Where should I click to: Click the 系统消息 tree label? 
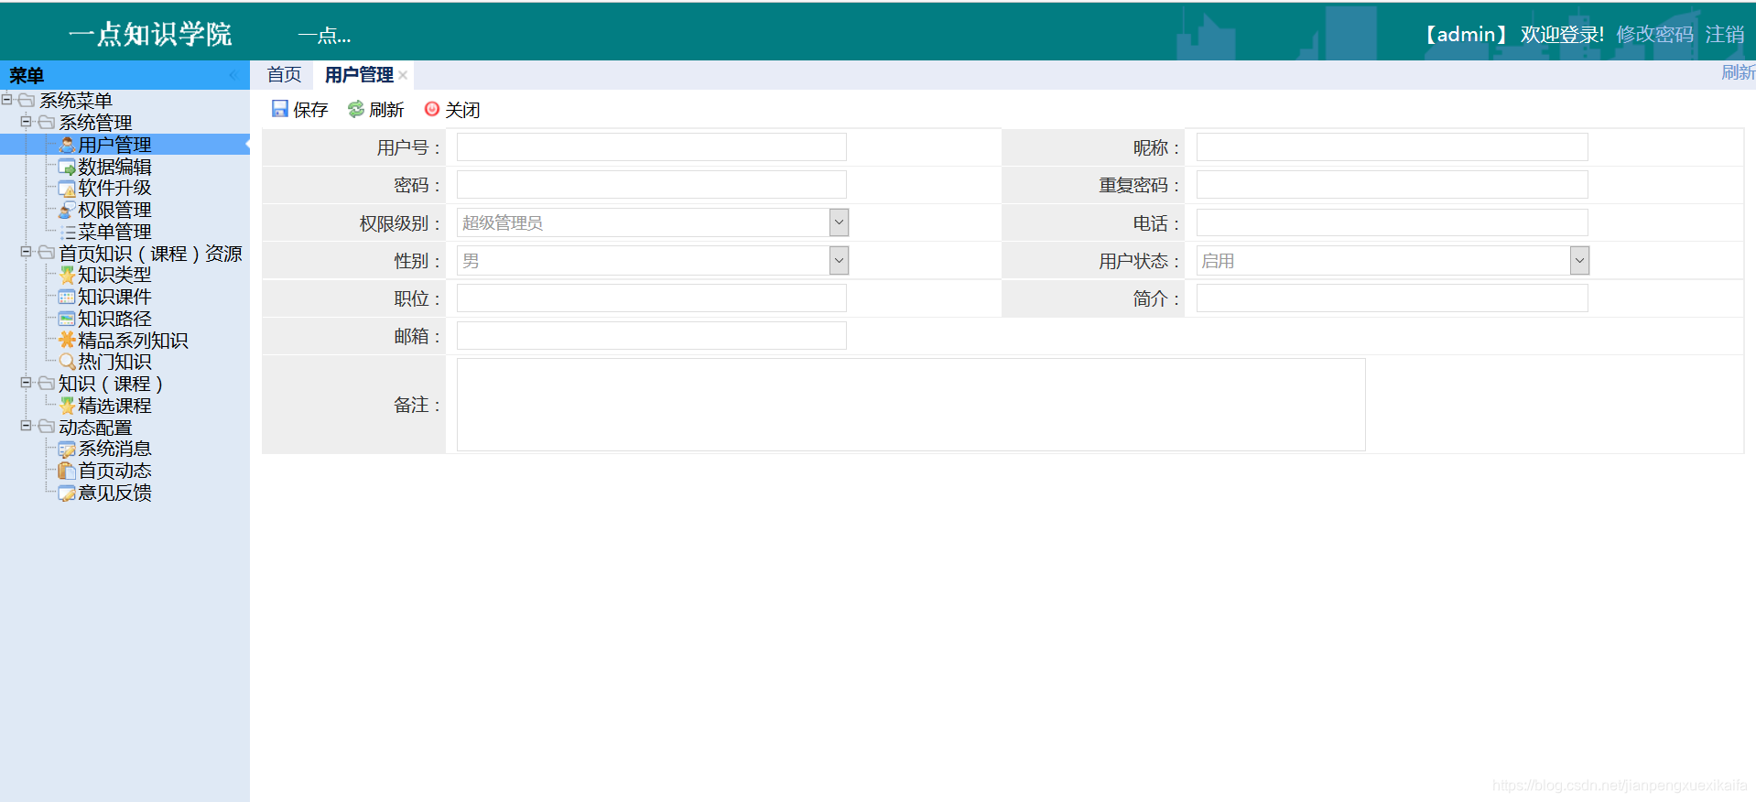click(x=114, y=449)
